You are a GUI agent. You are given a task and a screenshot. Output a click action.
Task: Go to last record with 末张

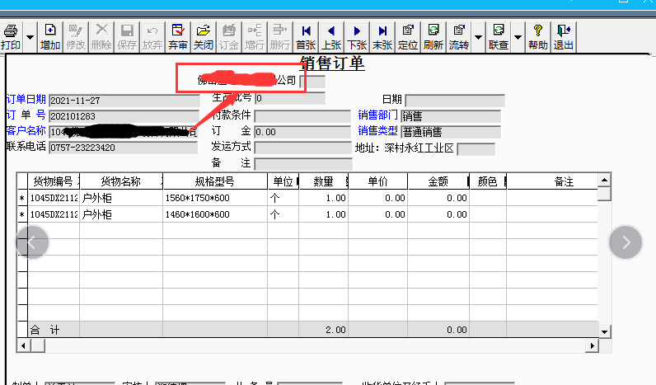coord(382,37)
